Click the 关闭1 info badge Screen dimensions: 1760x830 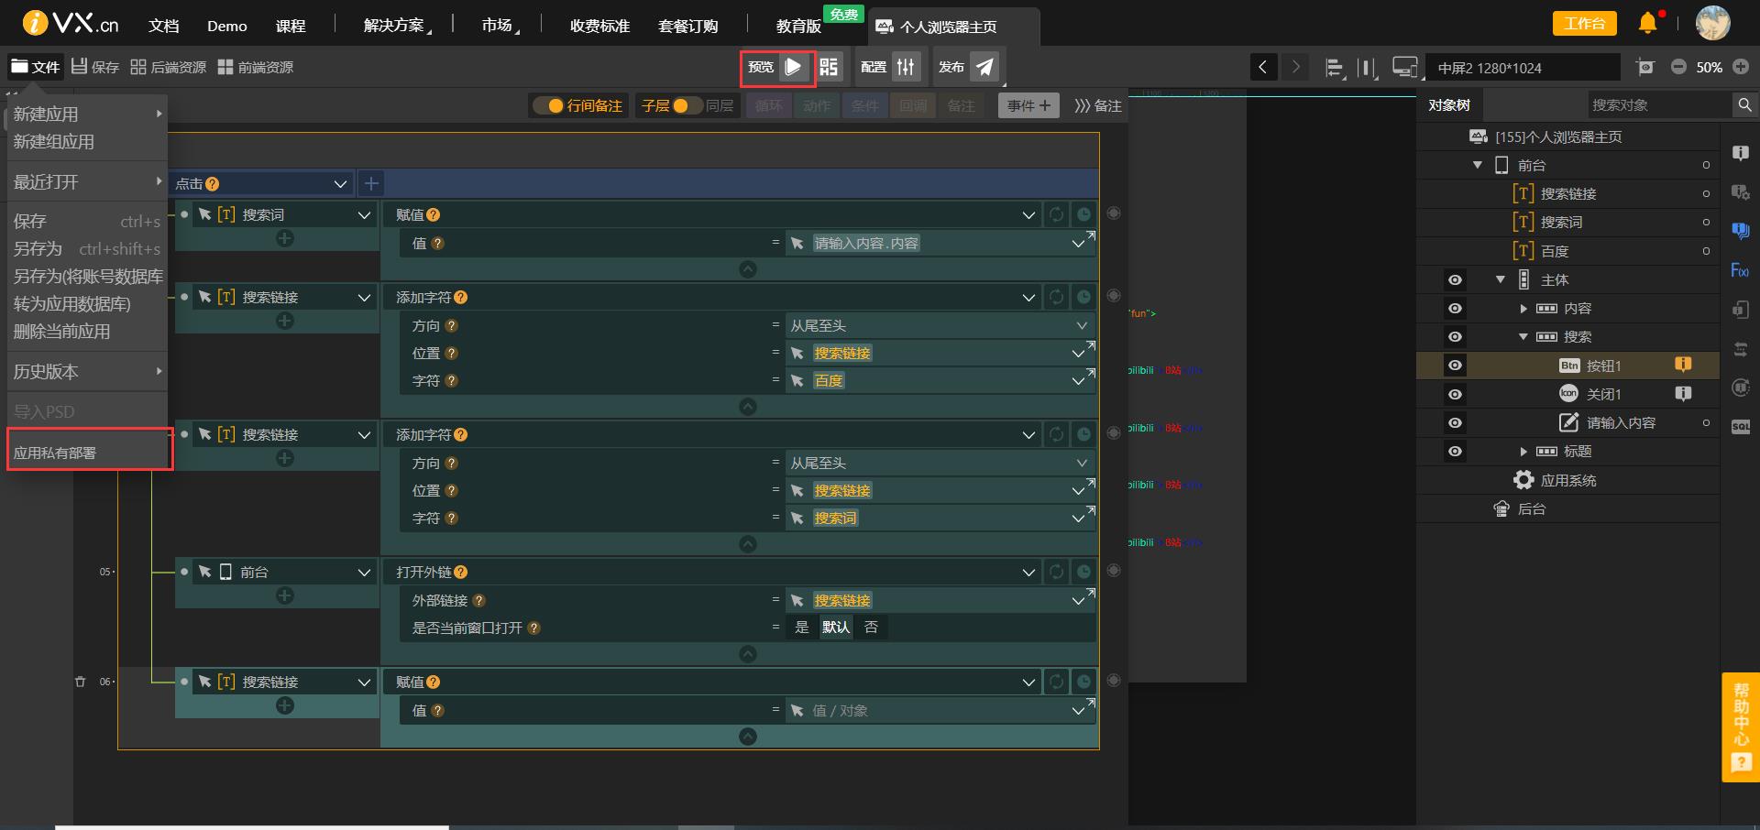coord(1683,394)
